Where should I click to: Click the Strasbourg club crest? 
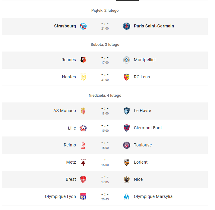point(83,26)
